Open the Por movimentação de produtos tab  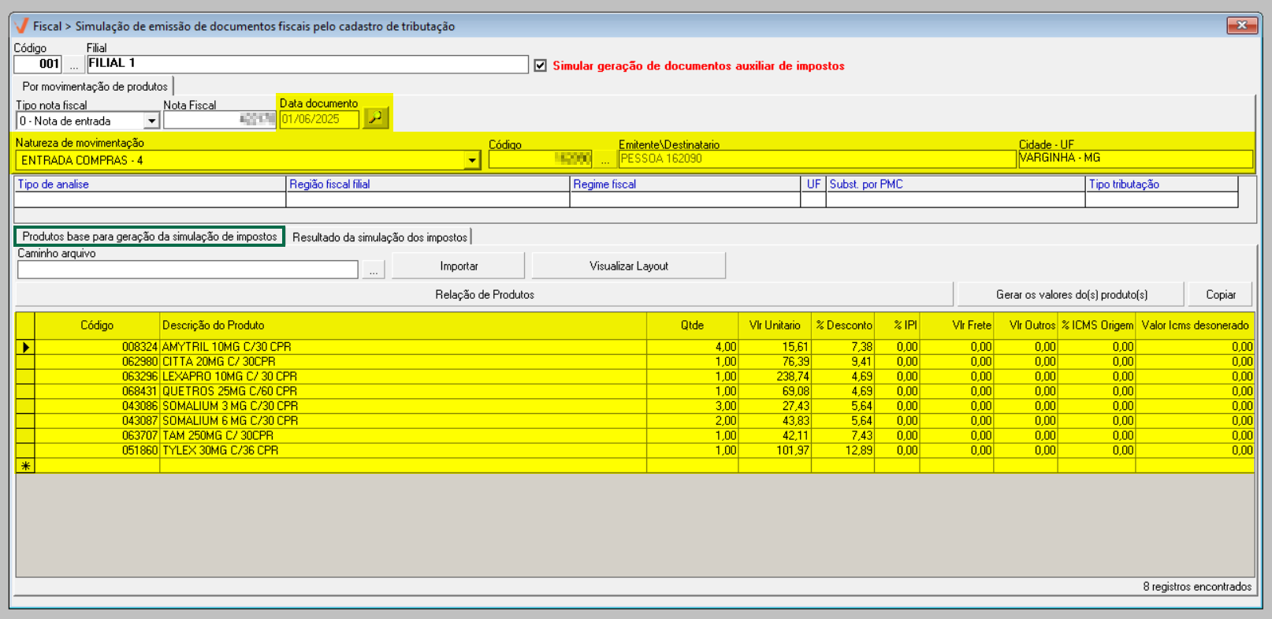[x=95, y=87]
